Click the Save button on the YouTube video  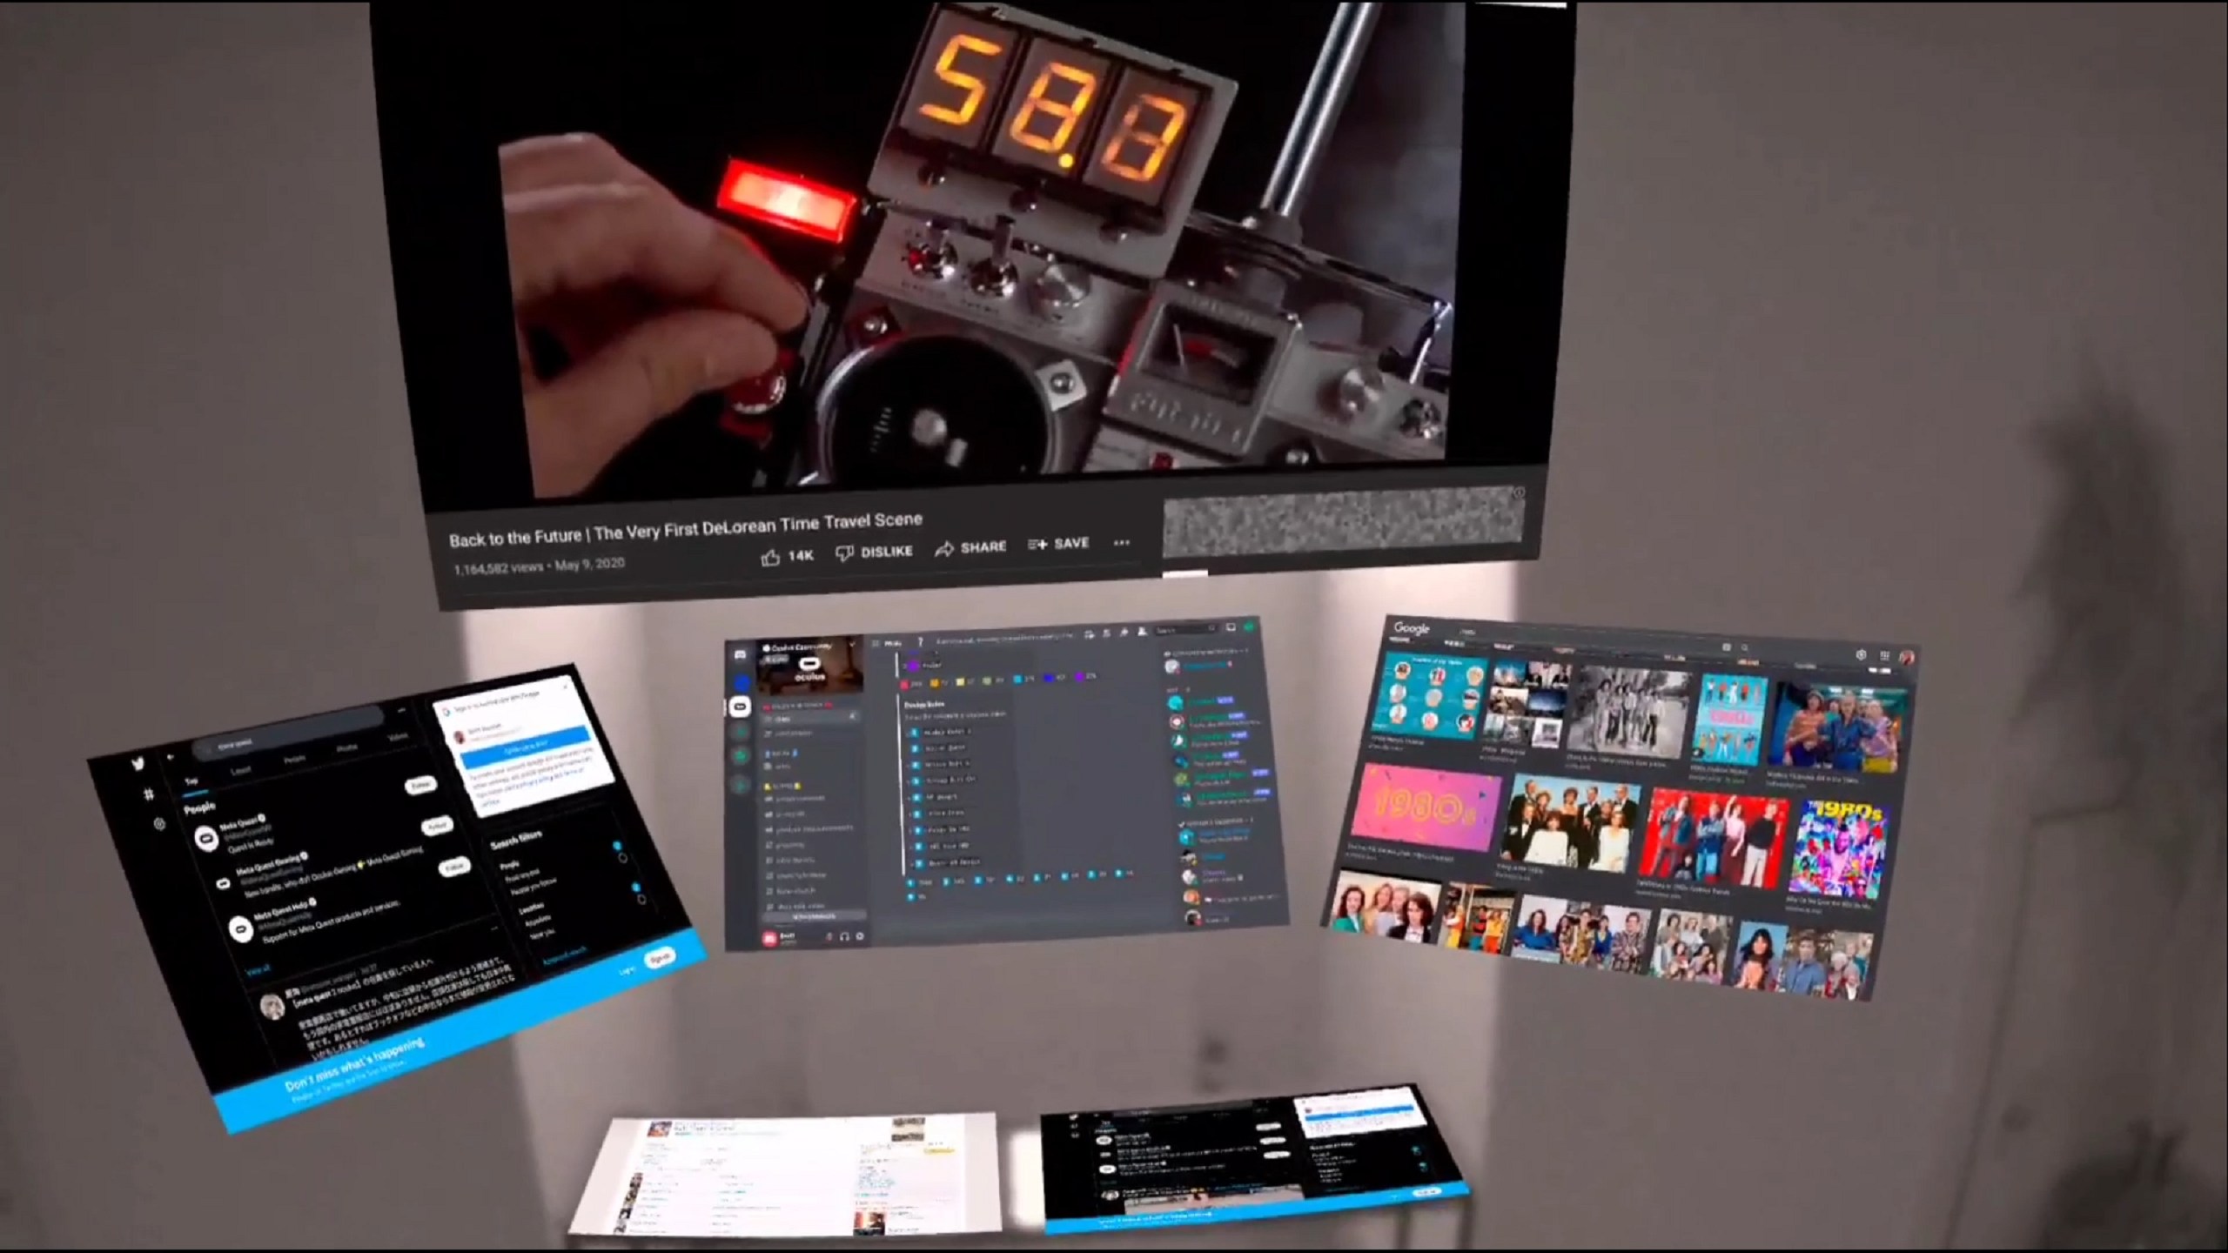point(1060,545)
